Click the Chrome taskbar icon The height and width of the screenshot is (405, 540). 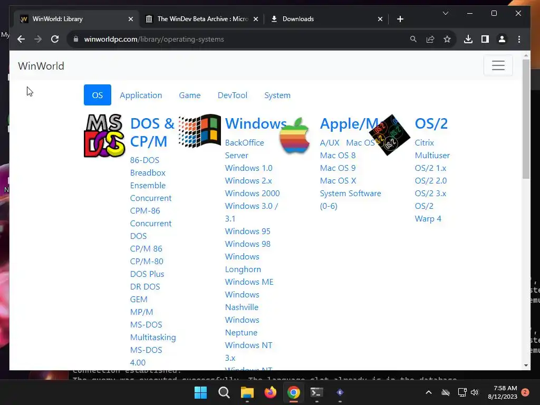(293, 392)
